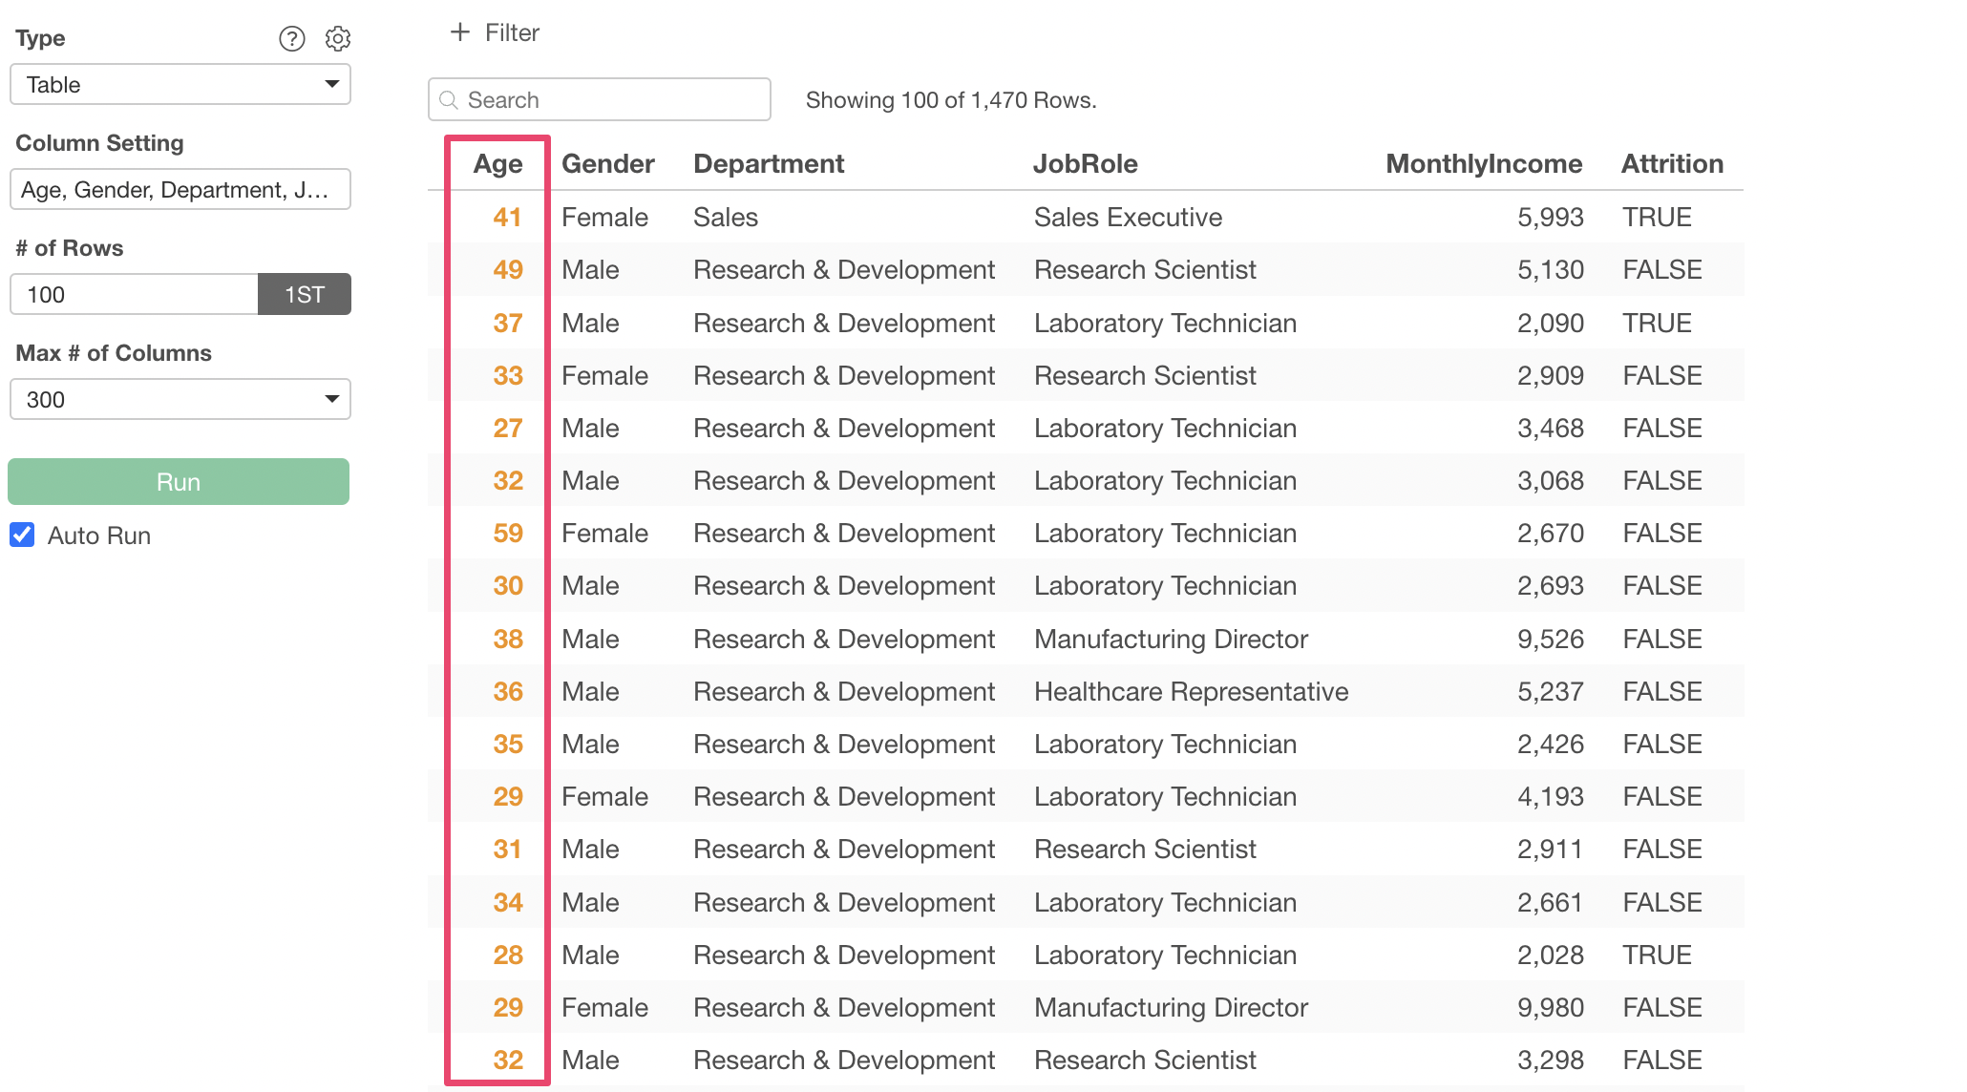The image size is (1967, 1092).
Task: Click the magnifier icon in the search box
Action: (x=449, y=100)
